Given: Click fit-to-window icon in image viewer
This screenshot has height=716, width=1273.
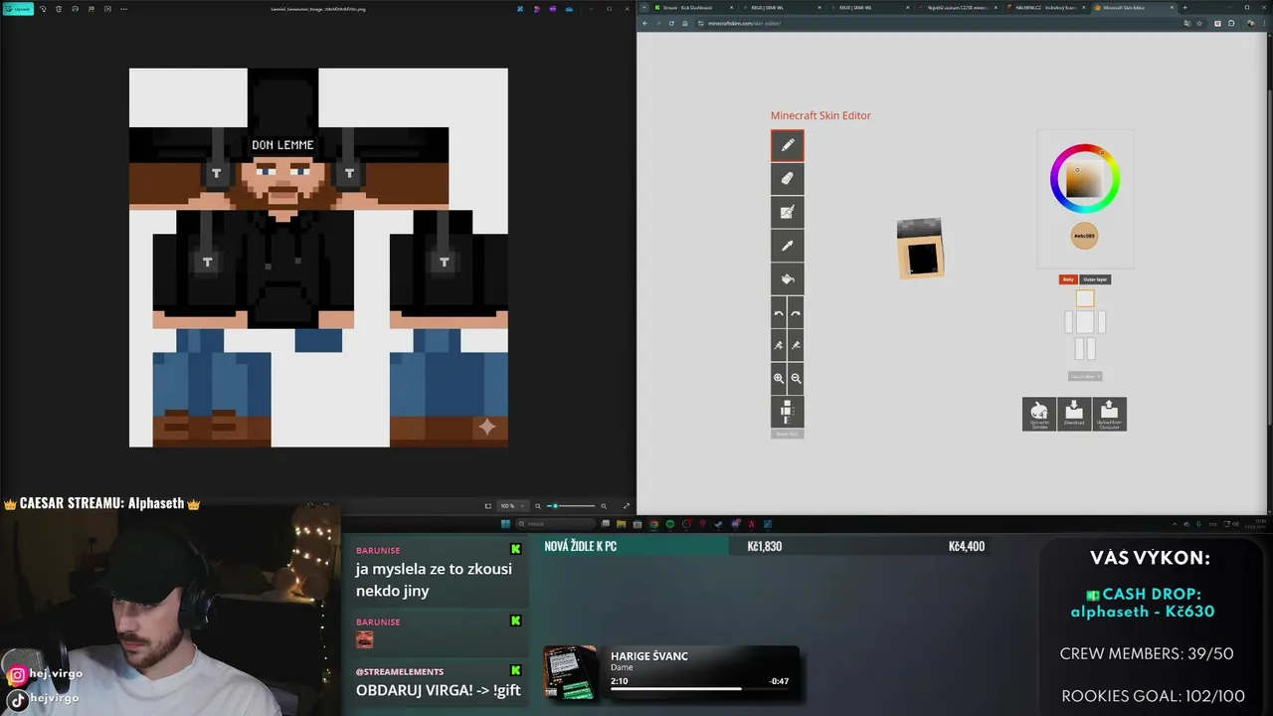Looking at the screenshot, I should tap(487, 506).
